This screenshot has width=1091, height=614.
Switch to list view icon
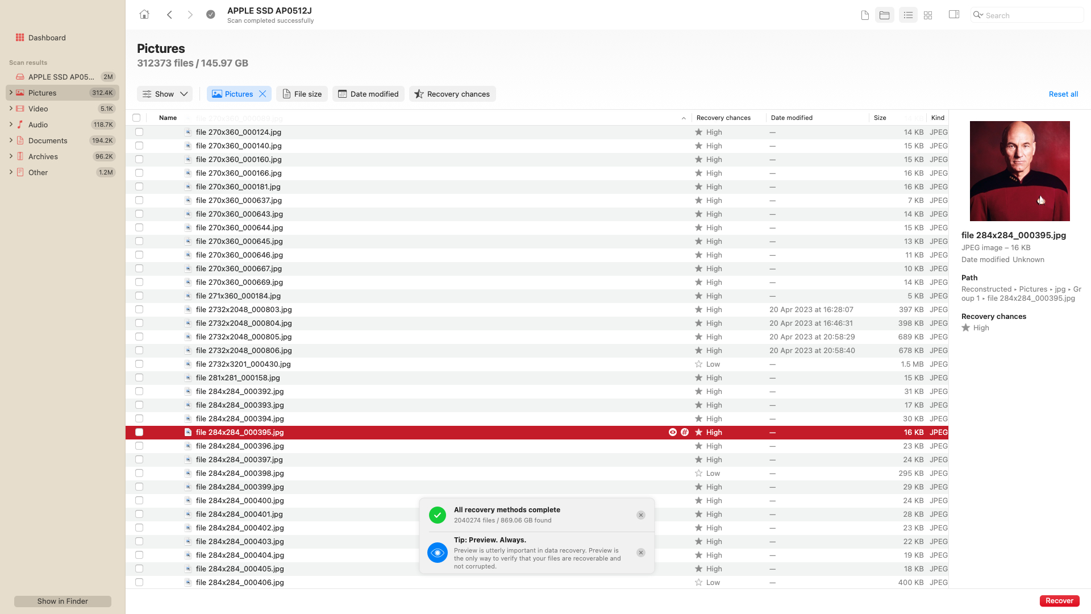point(908,15)
